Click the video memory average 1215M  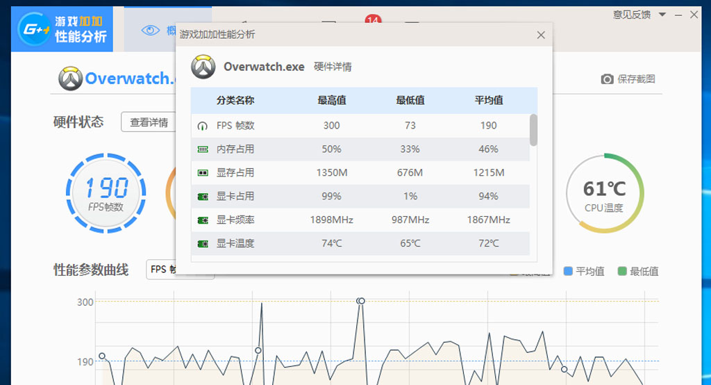pos(488,173)
